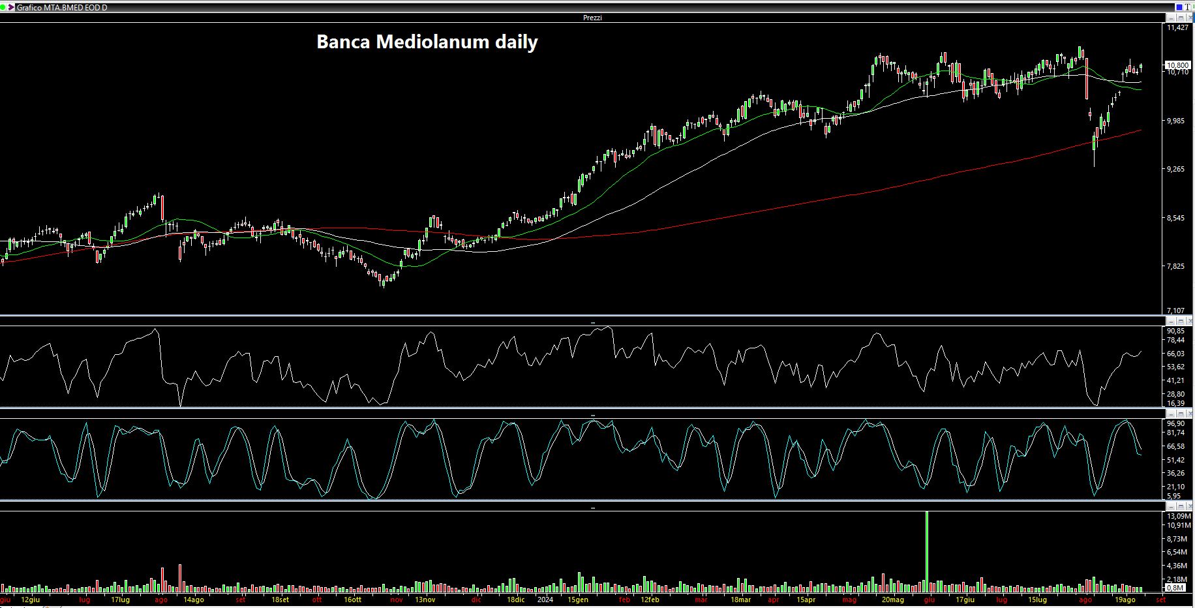Click the '18dic' date label on time axis
This screenshot has height=608, width=1195.
515,600
